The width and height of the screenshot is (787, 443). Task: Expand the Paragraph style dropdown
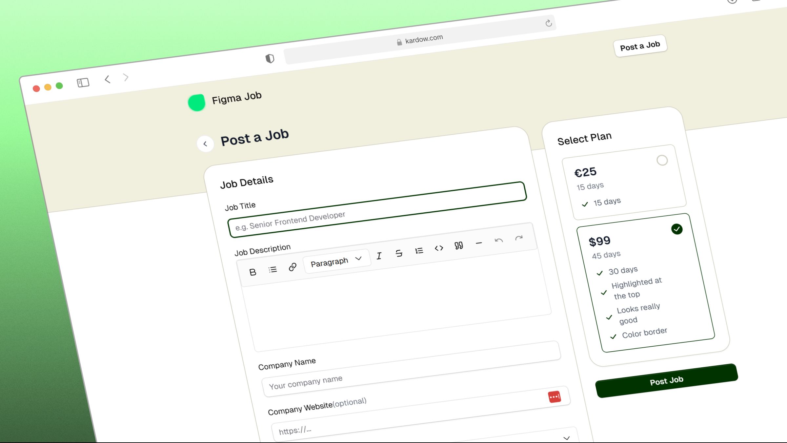pyautogui.click(x=334, y=261)
